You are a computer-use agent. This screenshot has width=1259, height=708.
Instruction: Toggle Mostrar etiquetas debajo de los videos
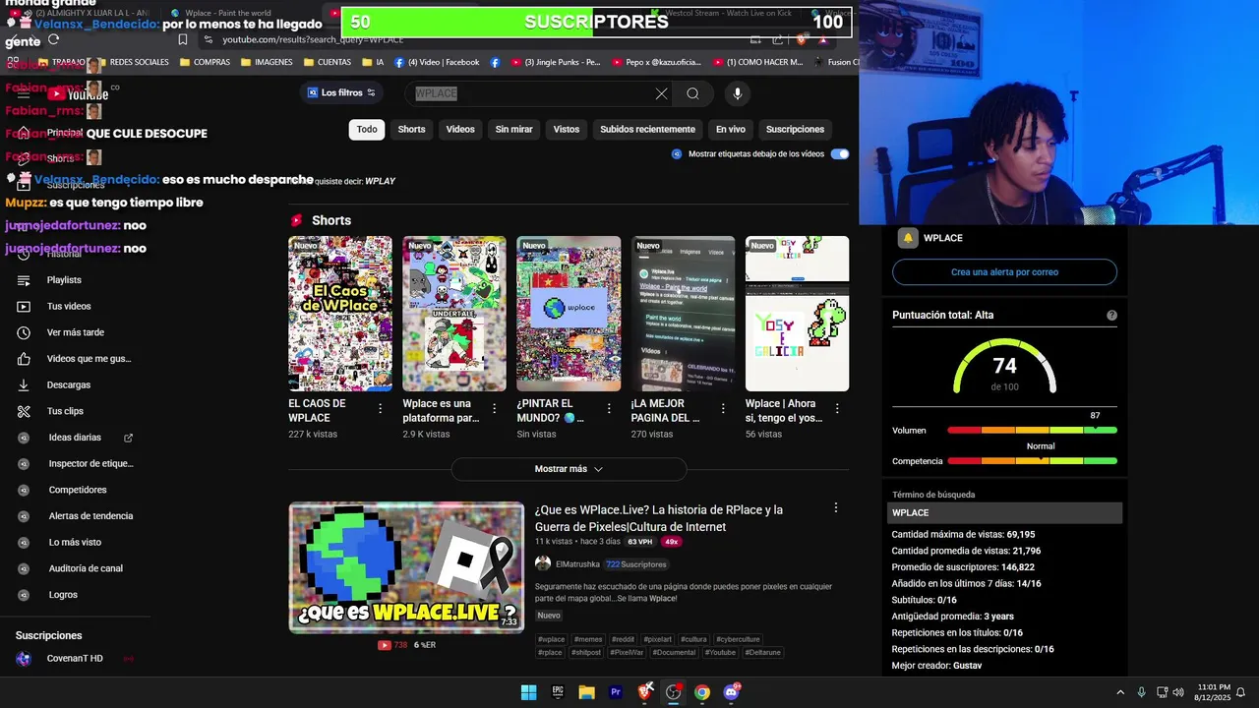[839, 154]
